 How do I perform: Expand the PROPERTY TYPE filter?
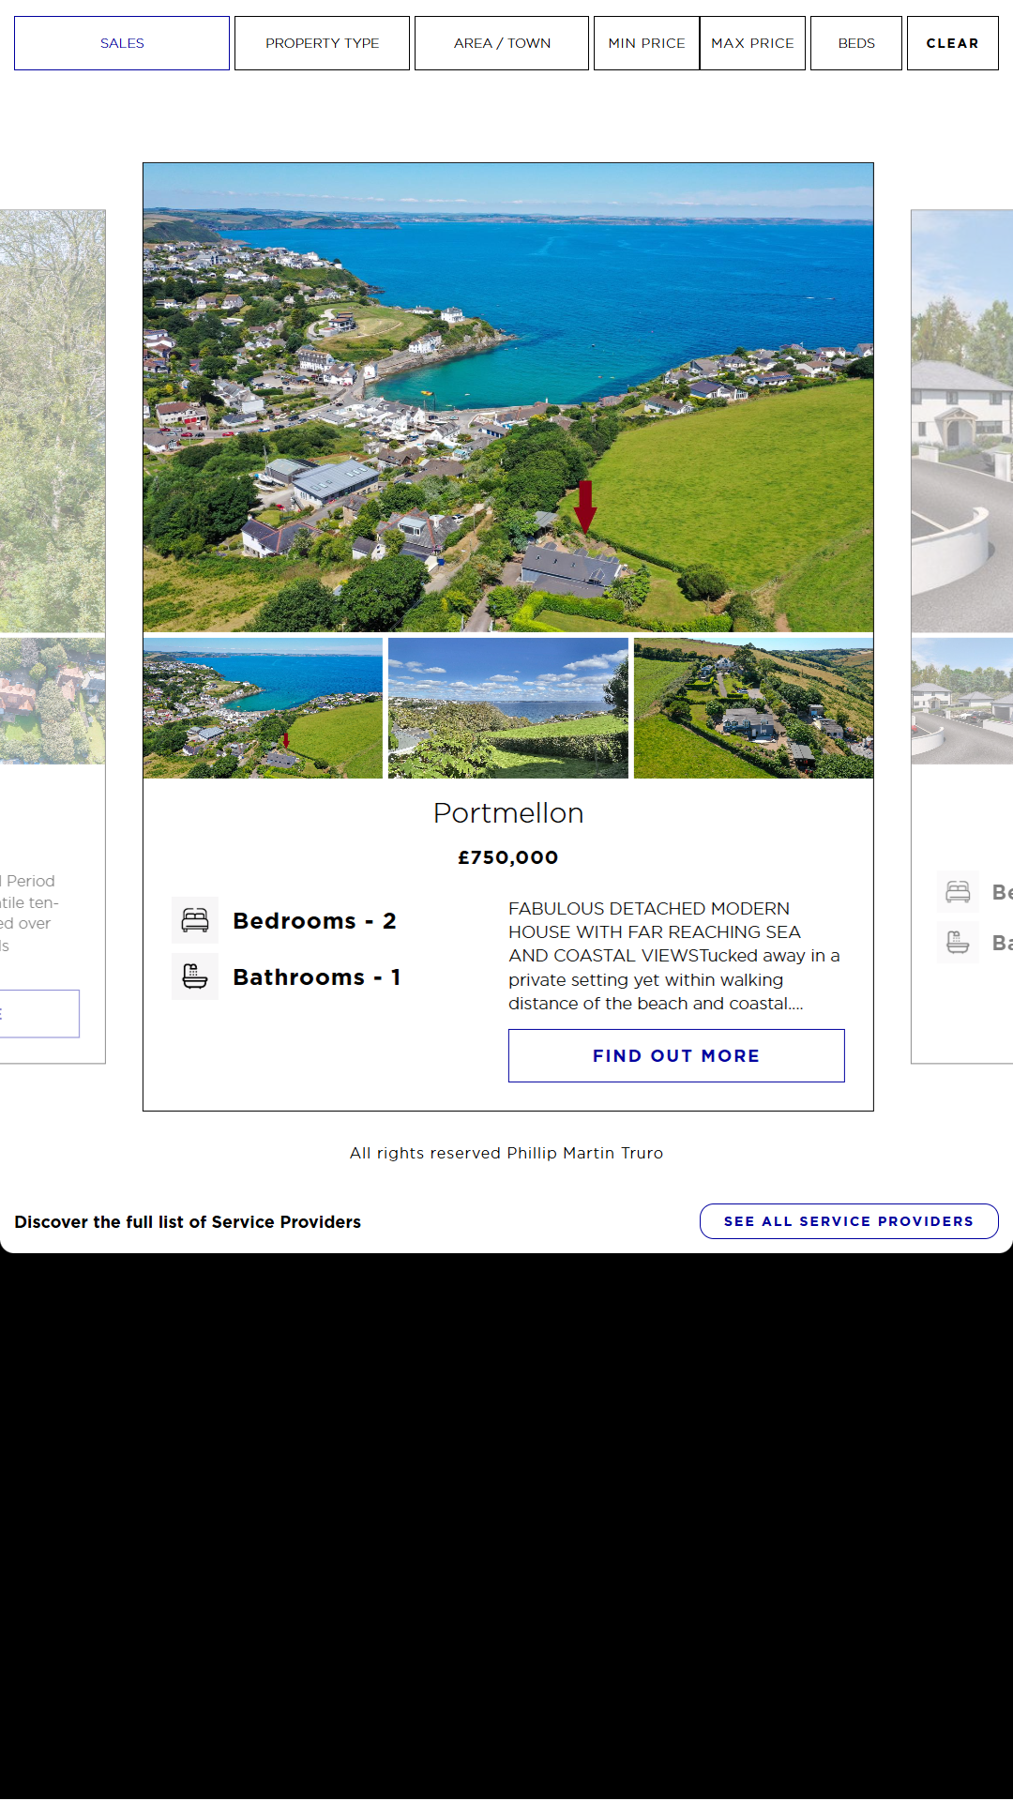(322, 43)
